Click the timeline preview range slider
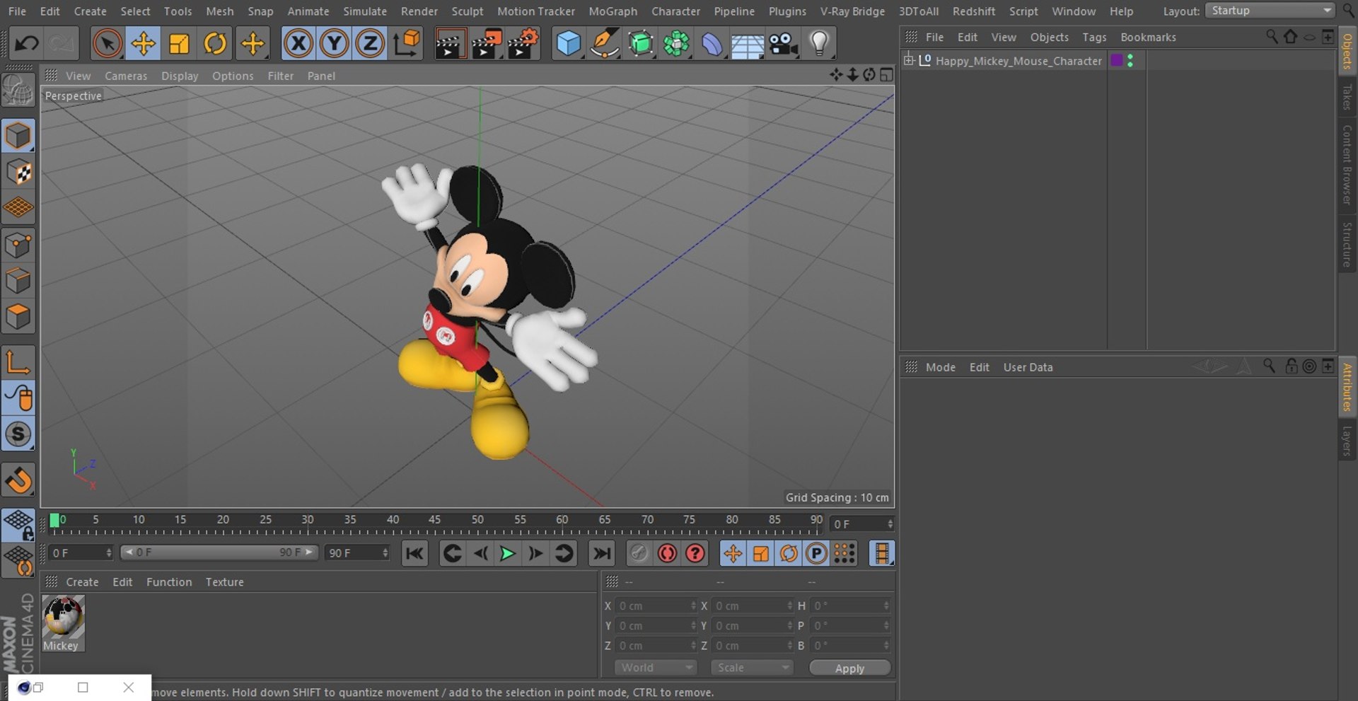The image size is (1358, 701). (x=219, y=552)
